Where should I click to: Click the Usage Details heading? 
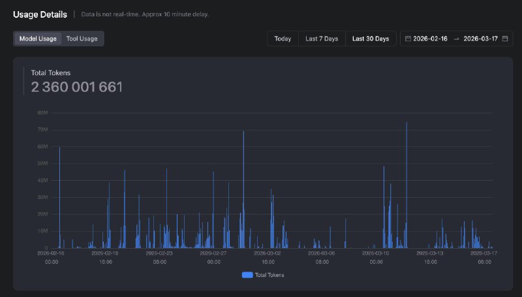[40, 14]
